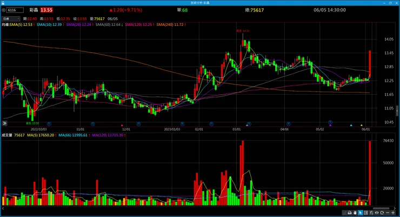Click the yellow triangle marker before 06/01
This screenshot has width=400, height=217.
[362, 126]
